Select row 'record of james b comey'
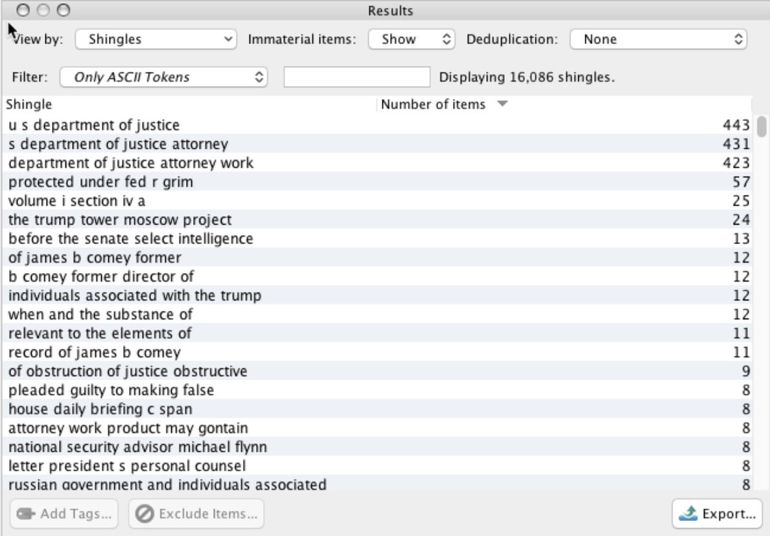 click(377, 352)
